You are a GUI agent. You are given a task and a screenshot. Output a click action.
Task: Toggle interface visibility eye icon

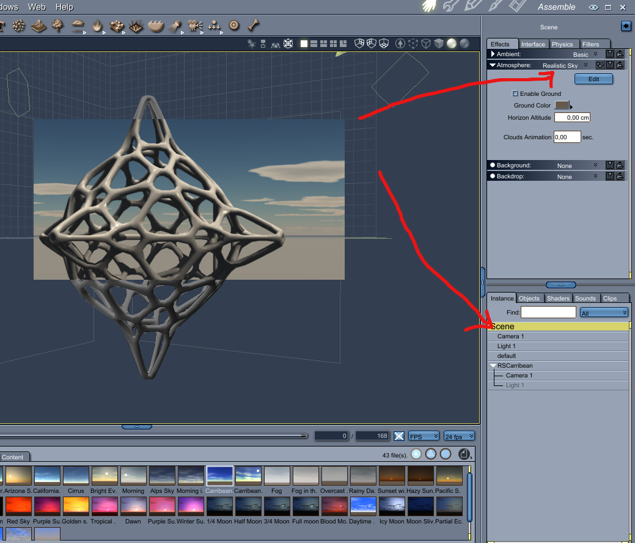click(593, 7)
